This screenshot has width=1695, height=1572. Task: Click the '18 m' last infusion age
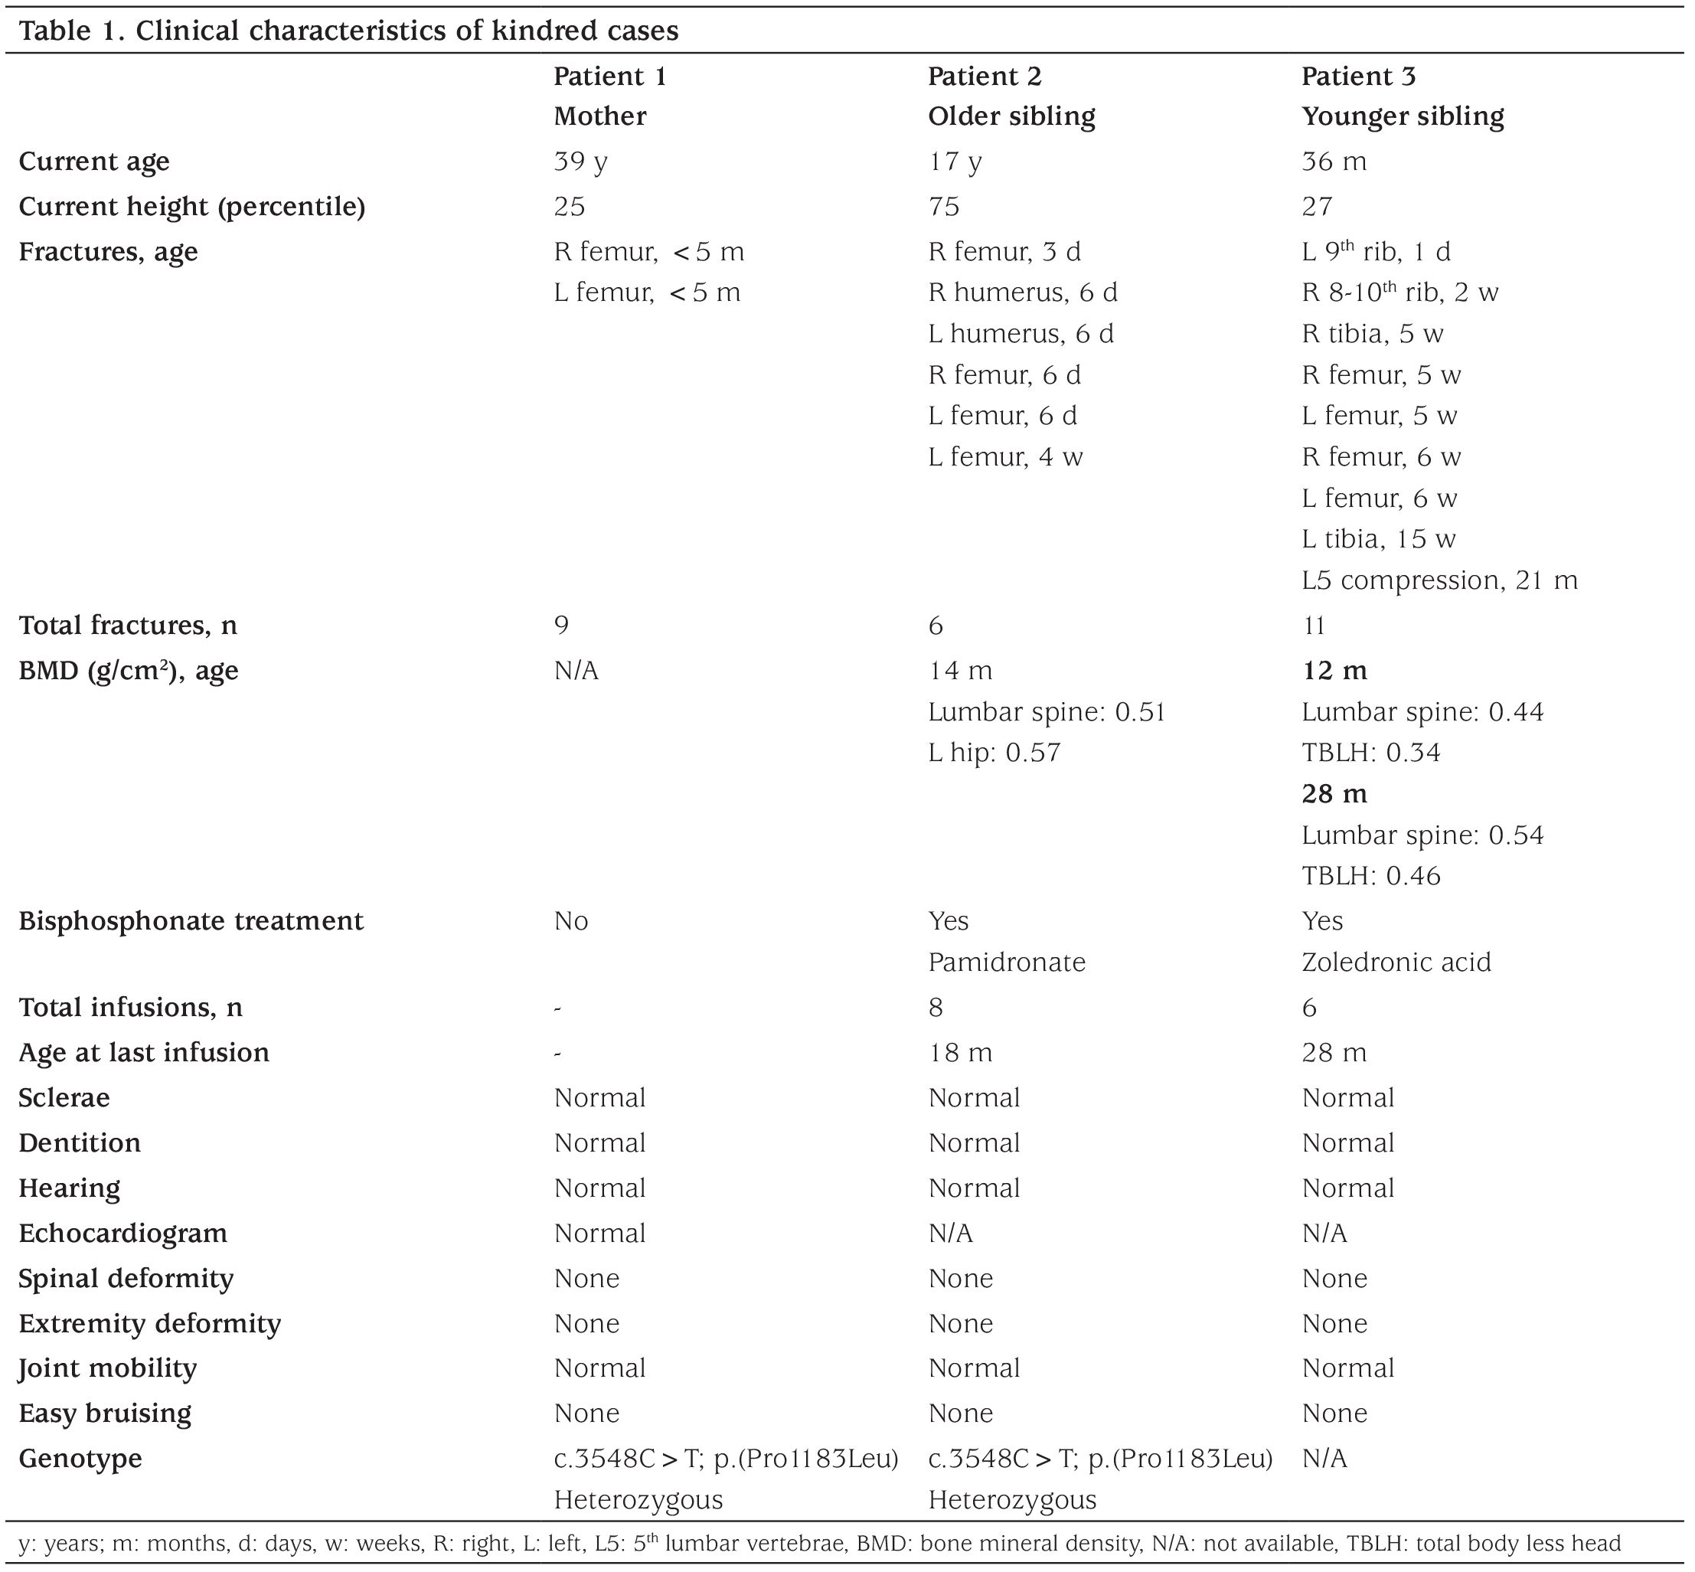pyautogui.click(x=960, y=1053)
